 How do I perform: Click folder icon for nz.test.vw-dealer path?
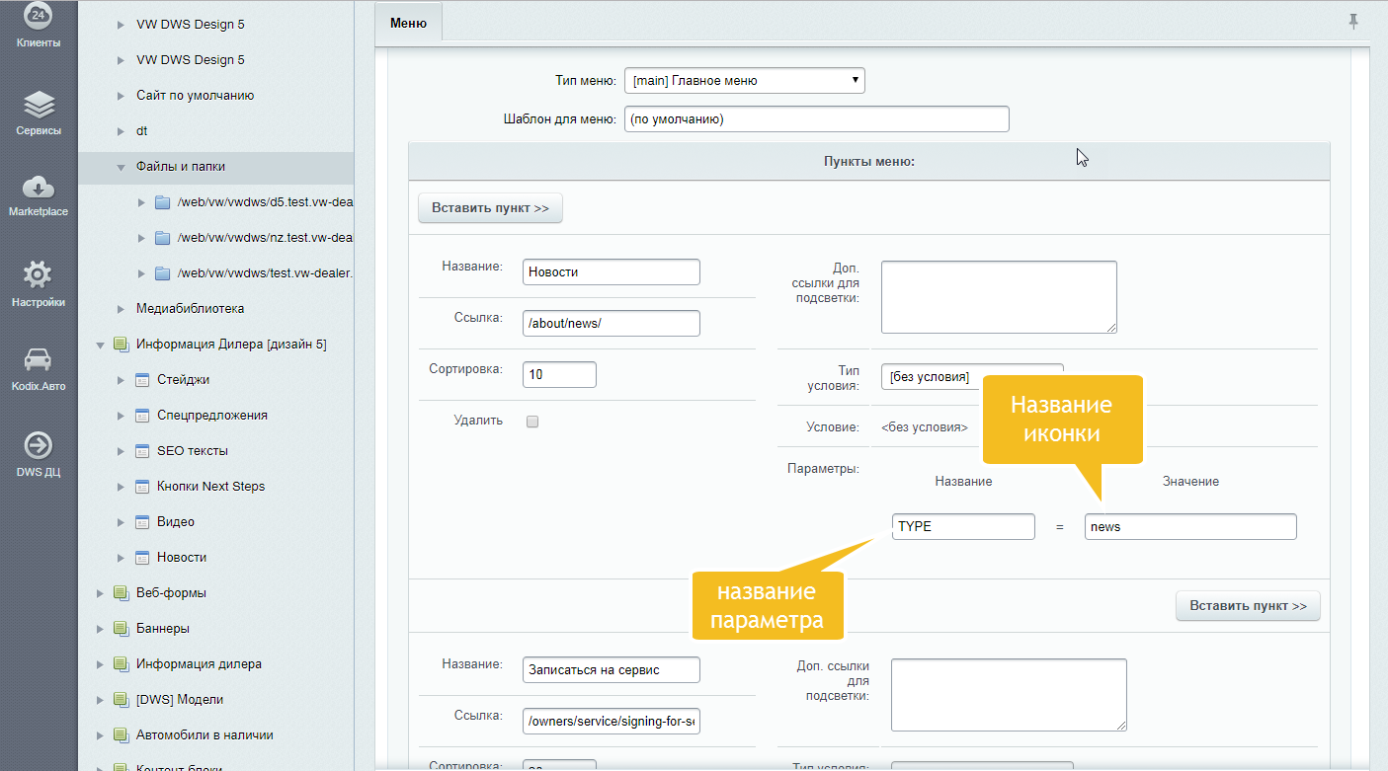[x=163, y=238]
